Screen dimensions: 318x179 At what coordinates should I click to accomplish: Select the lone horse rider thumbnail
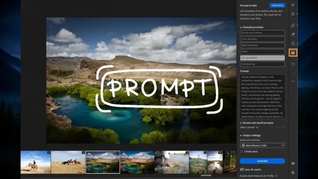click(x=35, y=162)
